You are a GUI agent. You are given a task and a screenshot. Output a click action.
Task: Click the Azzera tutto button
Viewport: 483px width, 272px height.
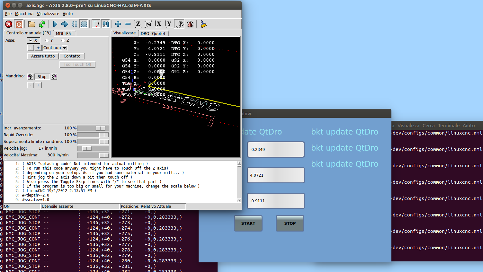pyautogui.click(x=43, y=56)
